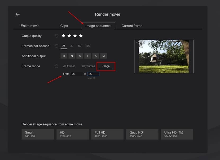This screenshot has height=160, width=220.
Task: Toggle the M additional output
Action: [x=104, y=56]
